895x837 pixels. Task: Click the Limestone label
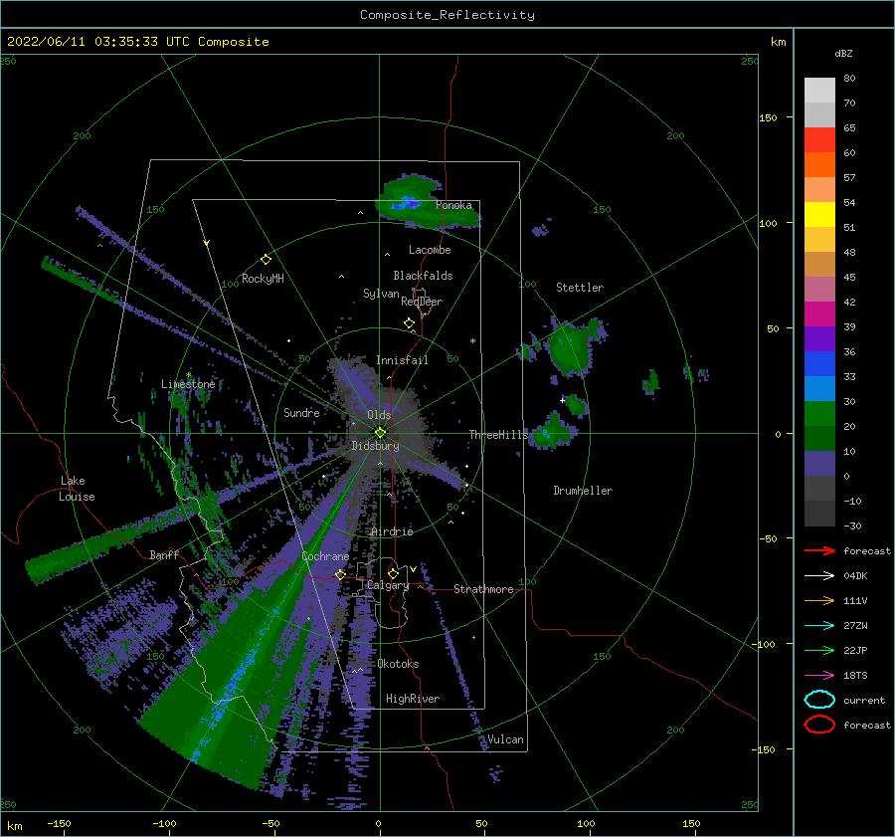[x=188, y=384]
